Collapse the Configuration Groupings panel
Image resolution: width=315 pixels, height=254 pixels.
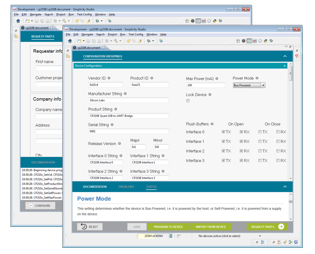coord(285,56)
